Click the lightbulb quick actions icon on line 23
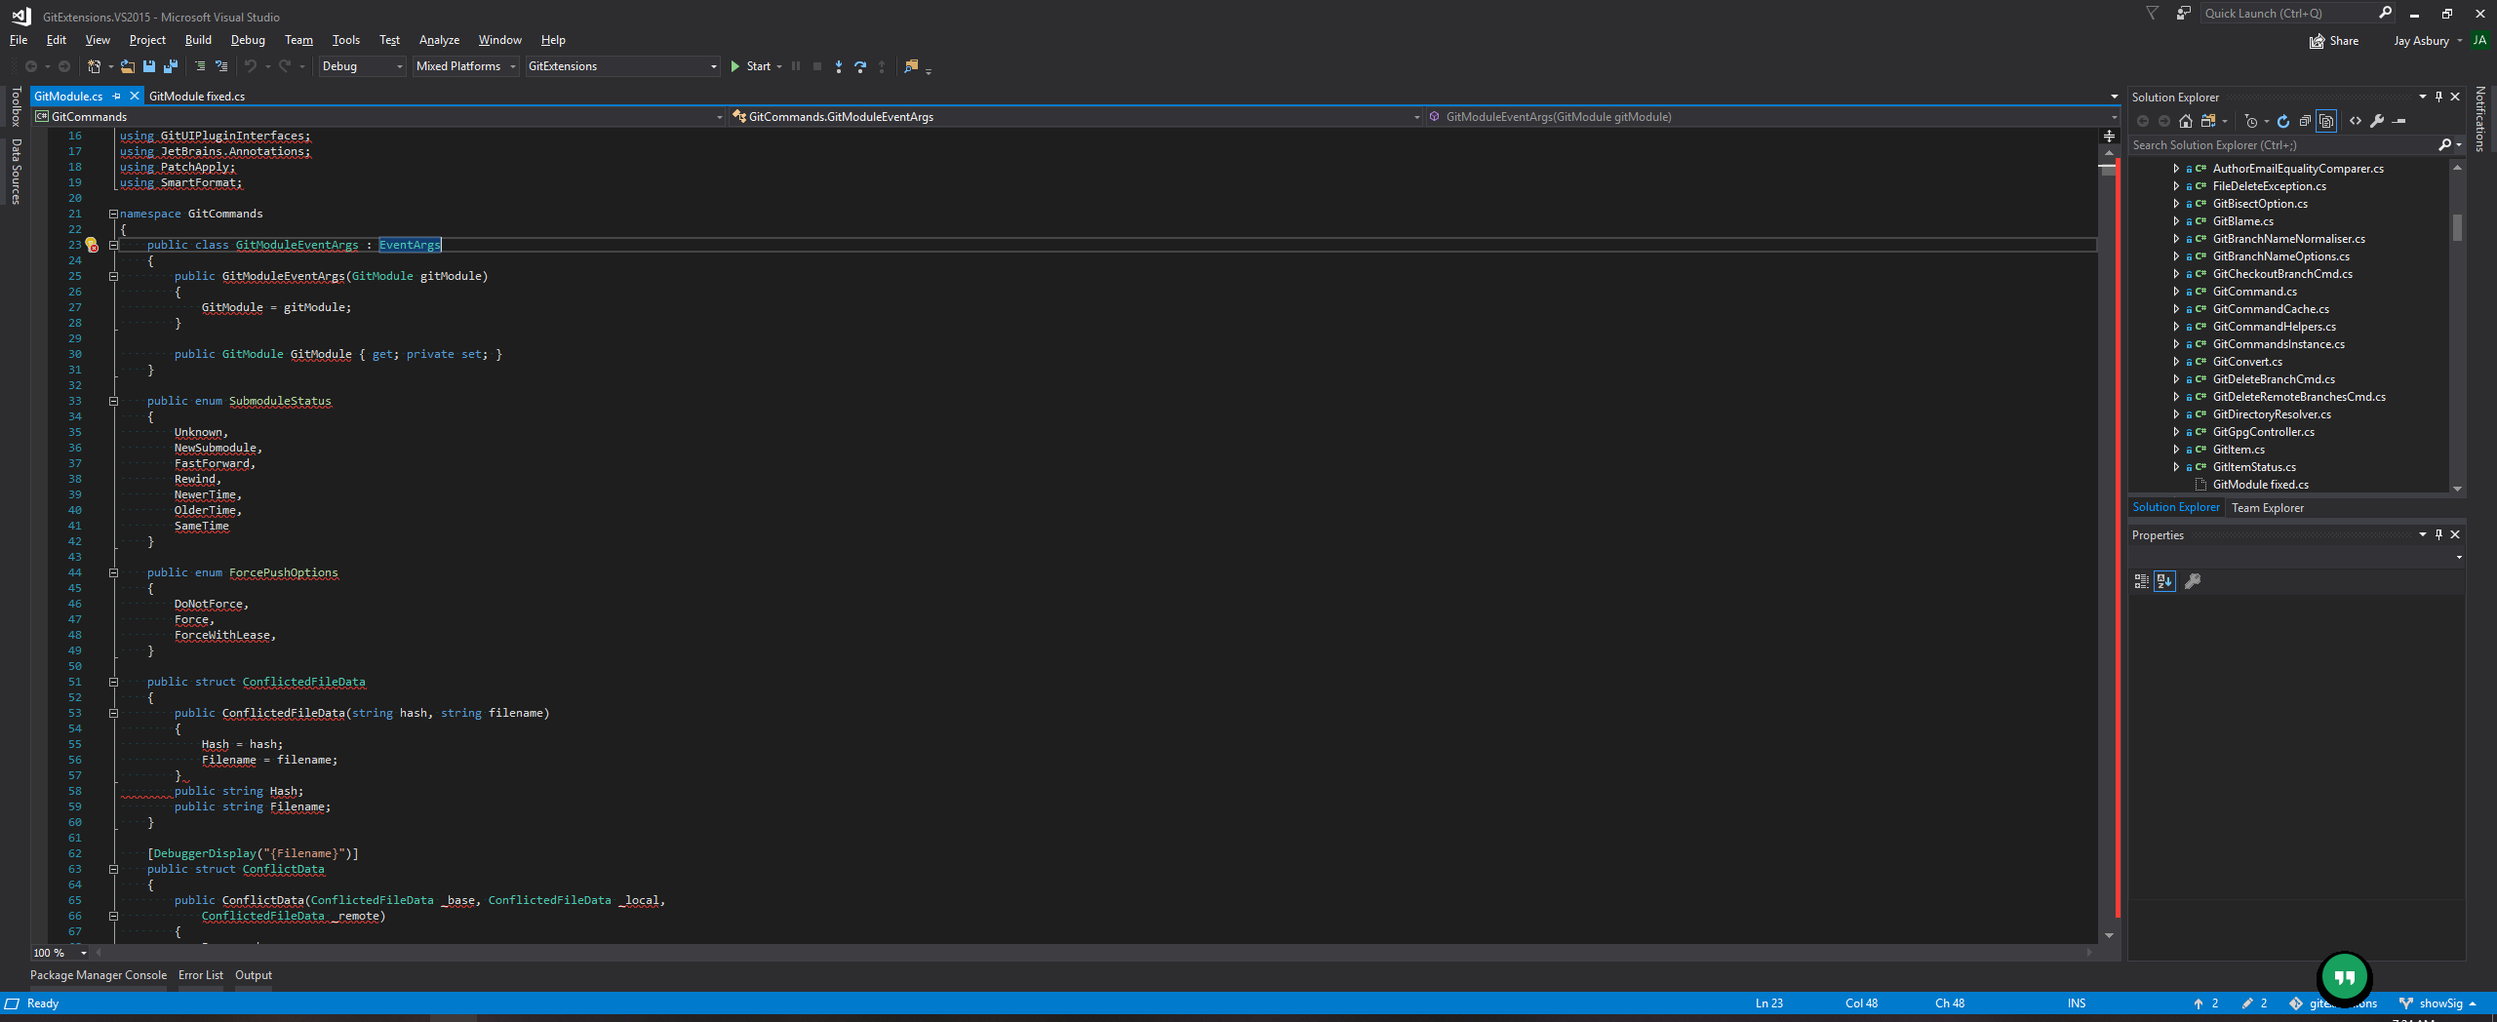Viewport: 2497px width, 1022px height. 91,245
